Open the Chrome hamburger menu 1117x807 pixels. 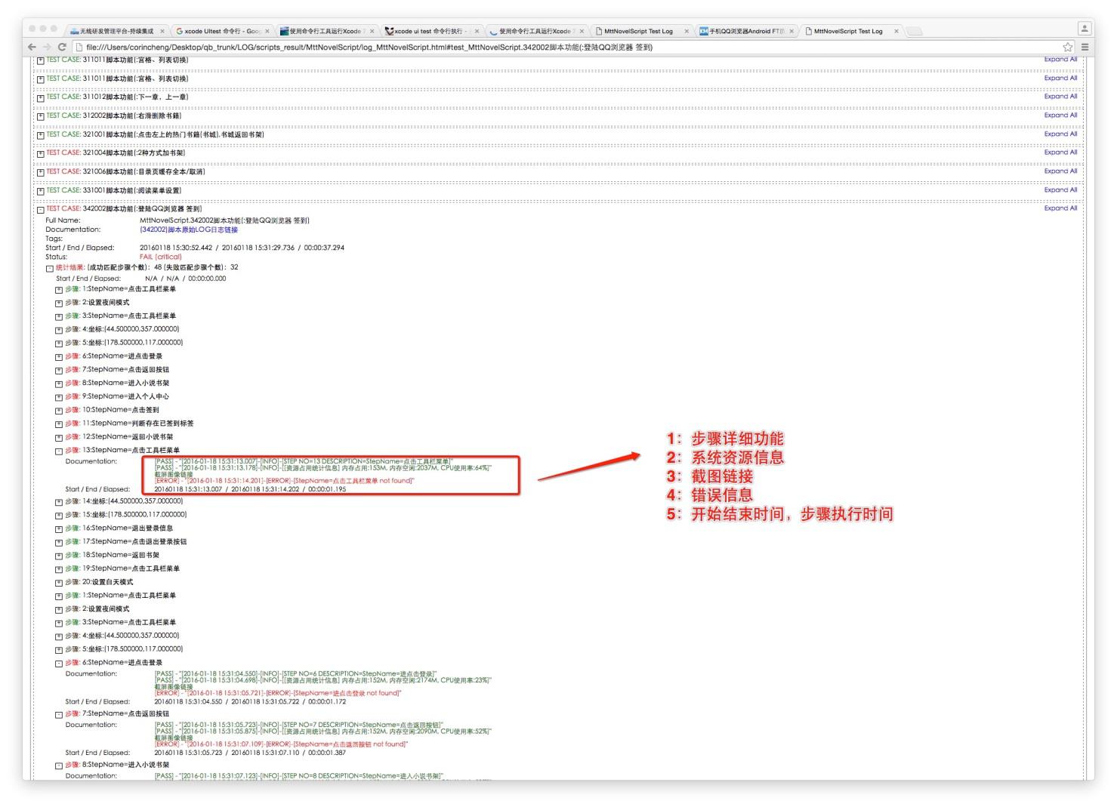click(1085, 47)
